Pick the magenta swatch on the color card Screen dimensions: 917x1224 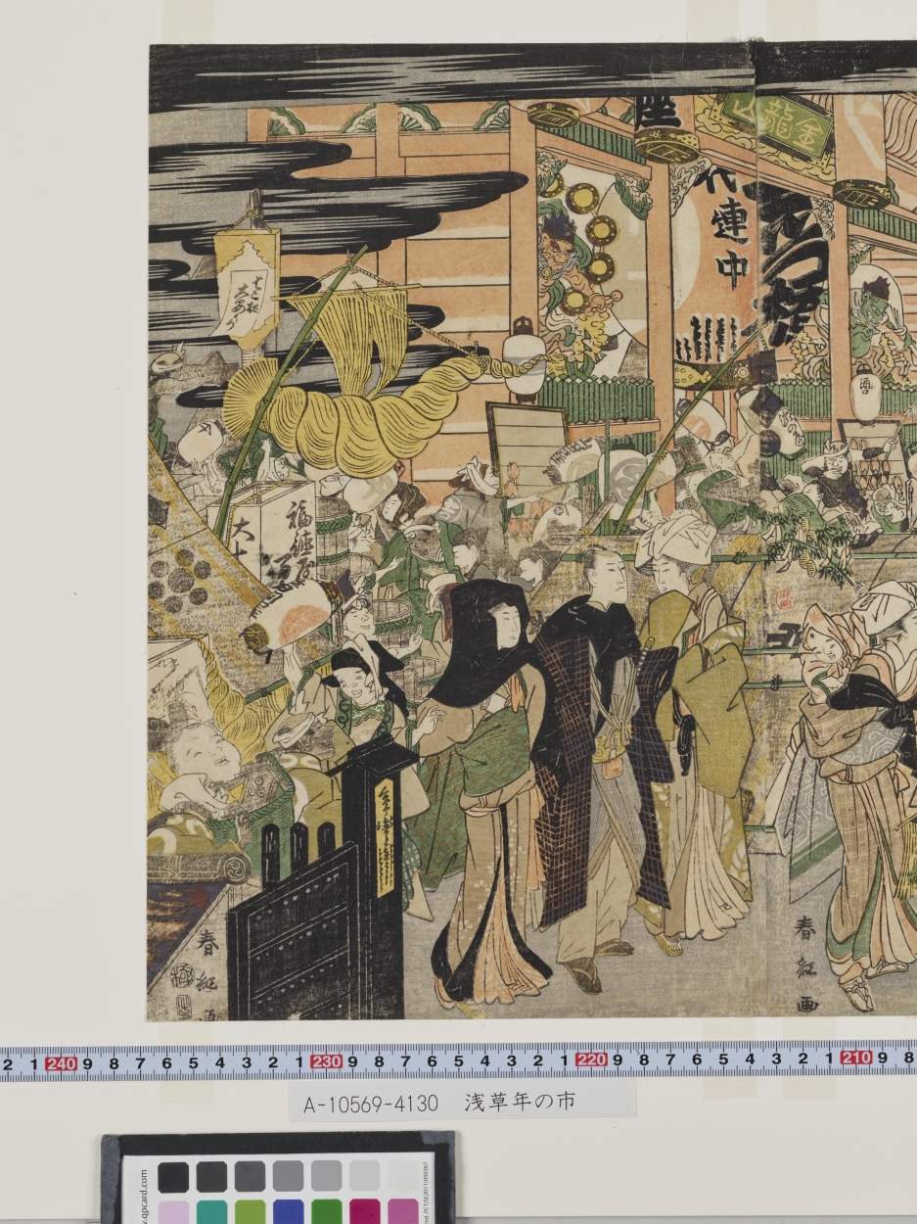click(364, 1212)
